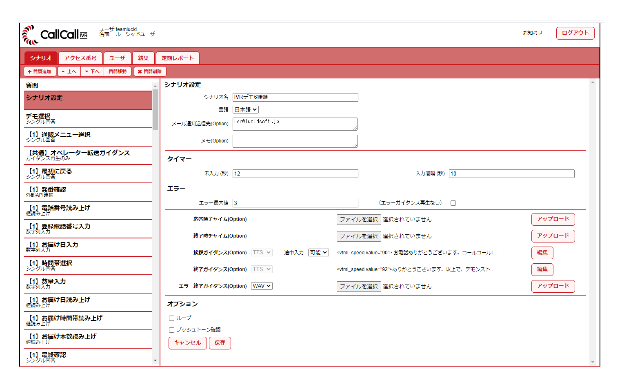The image size is (622, 387).
Task: Expand the WAV format dropdown
Action: click(262, 286)
